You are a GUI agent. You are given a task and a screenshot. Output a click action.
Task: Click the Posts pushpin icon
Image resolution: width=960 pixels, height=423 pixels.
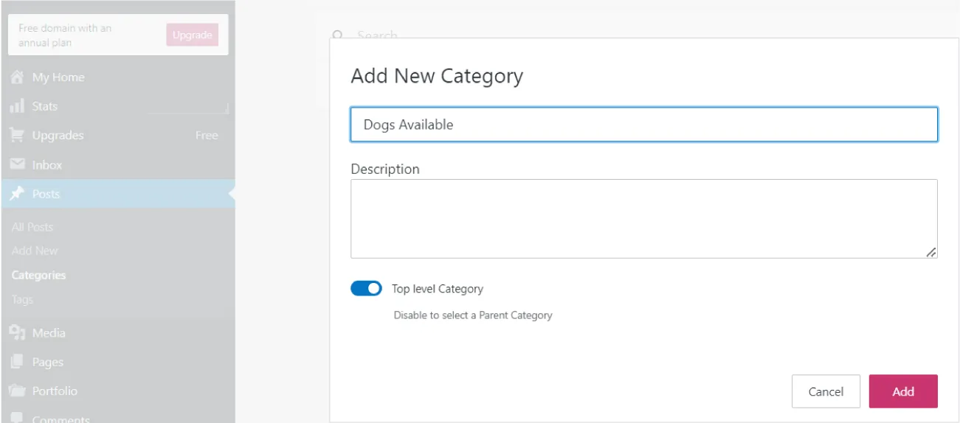click(x=17, y=194)
